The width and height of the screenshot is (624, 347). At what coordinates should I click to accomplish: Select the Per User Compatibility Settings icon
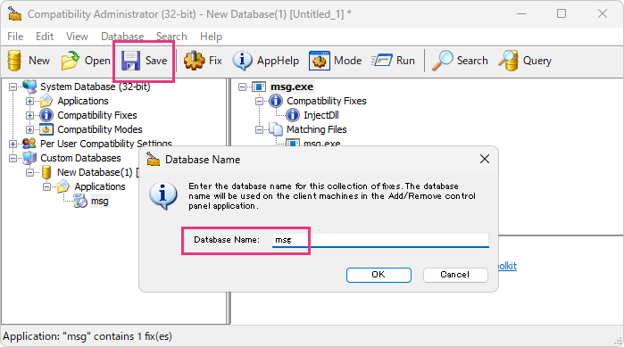tap(29, 144)
